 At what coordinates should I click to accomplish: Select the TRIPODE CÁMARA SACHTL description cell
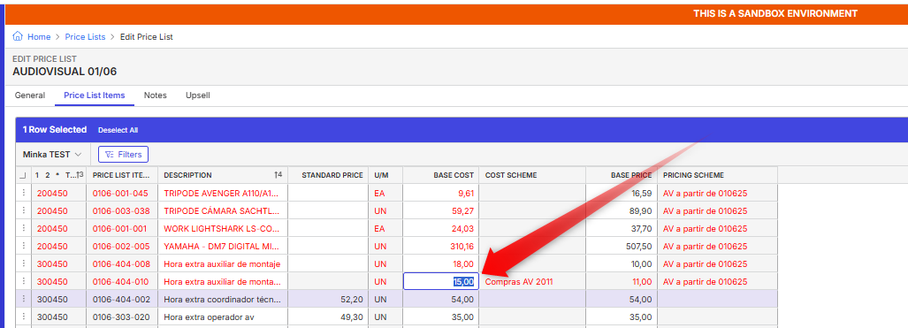coord(223,210)
